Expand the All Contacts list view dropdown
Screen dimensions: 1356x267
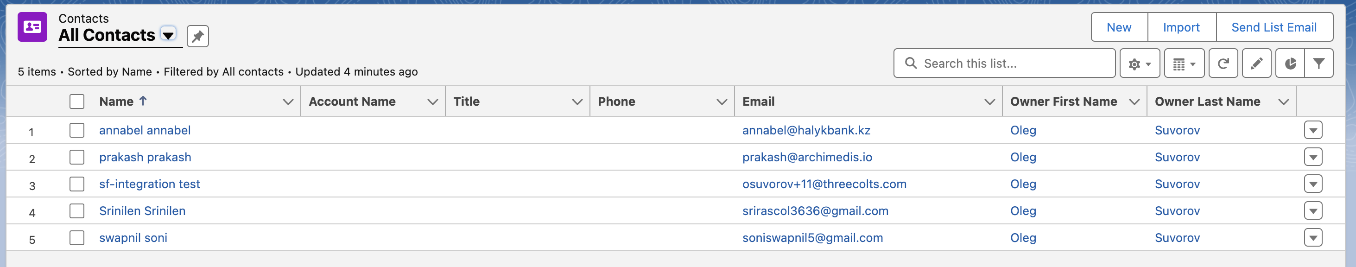coord(168,35)
